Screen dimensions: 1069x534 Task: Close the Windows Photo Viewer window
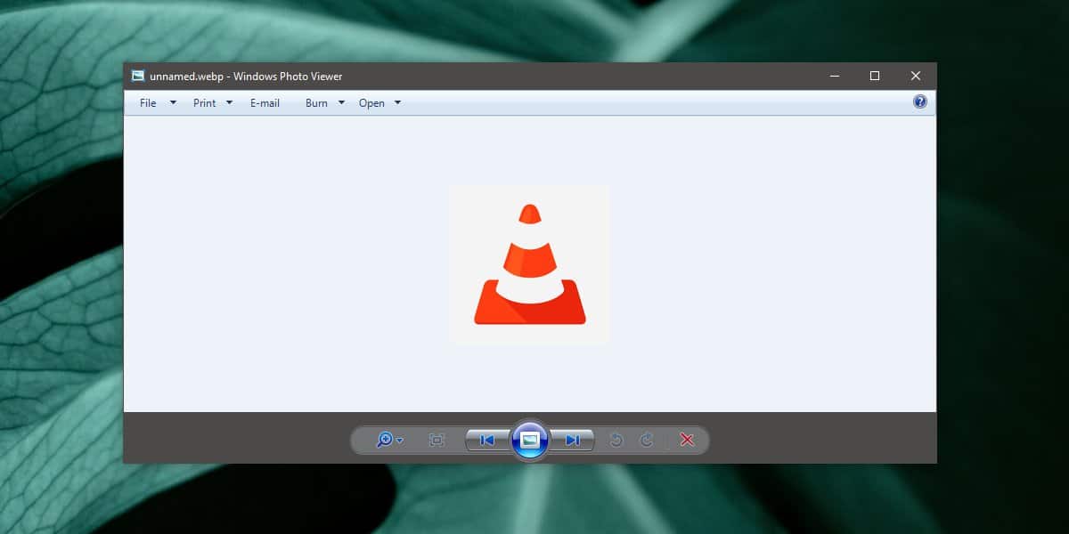click(916, 76)
